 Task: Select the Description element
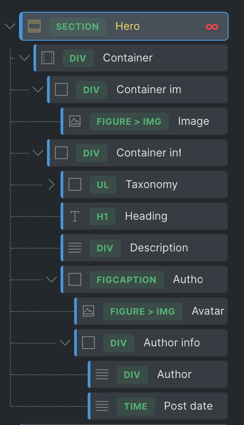coord(144,248)
